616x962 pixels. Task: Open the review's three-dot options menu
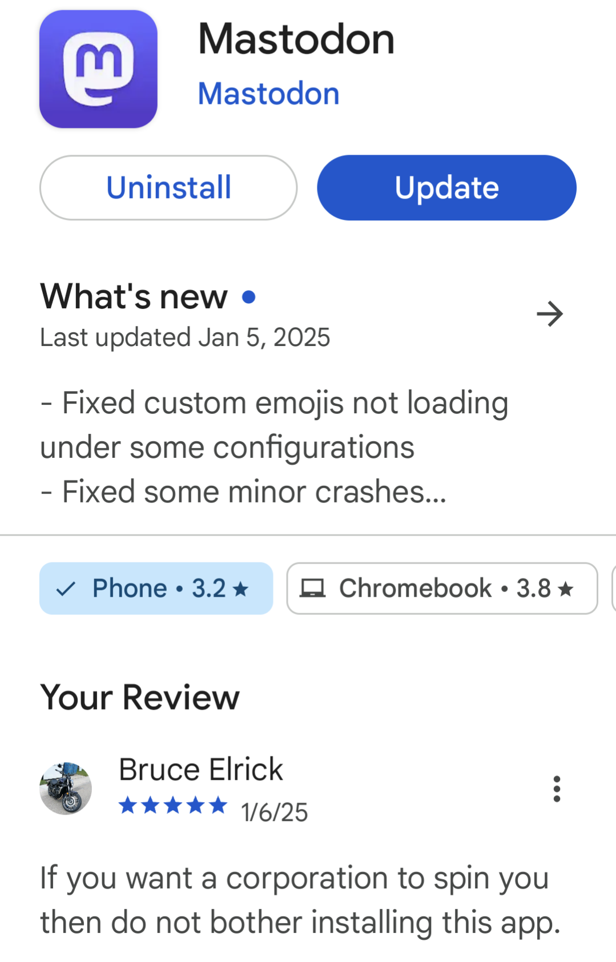(x=557, y=789)
